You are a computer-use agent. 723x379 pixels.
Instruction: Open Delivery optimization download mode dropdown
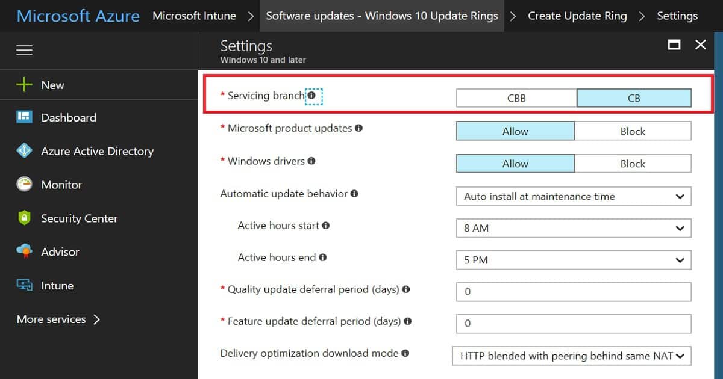point(572,356)
